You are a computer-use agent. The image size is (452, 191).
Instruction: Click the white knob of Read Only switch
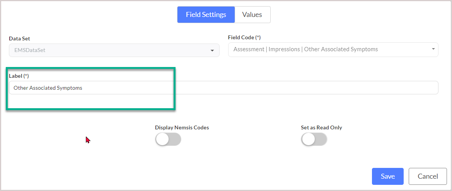click(308, 139)
